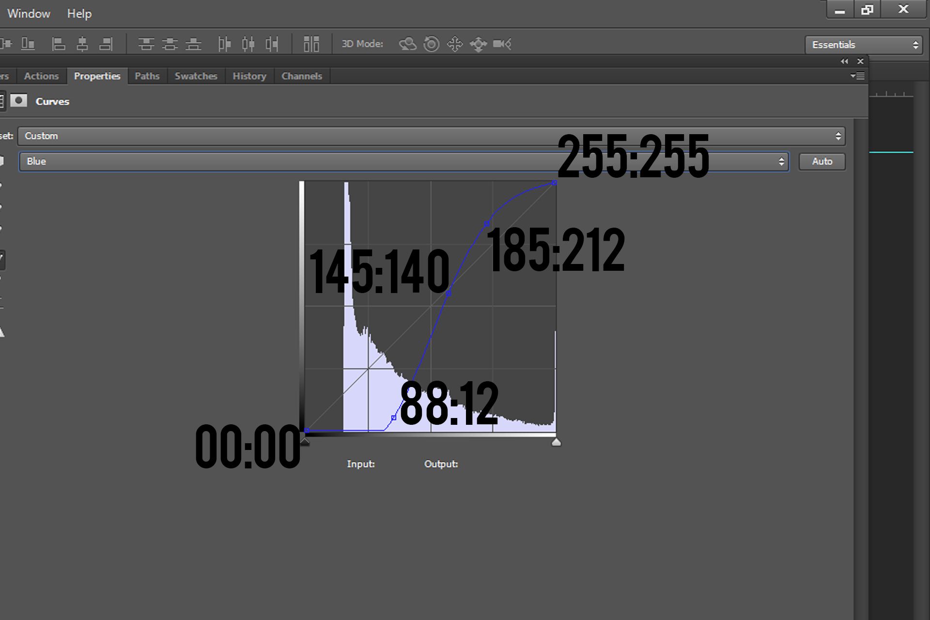Collapse the panel with double-arrow icon

click(844, 61)
